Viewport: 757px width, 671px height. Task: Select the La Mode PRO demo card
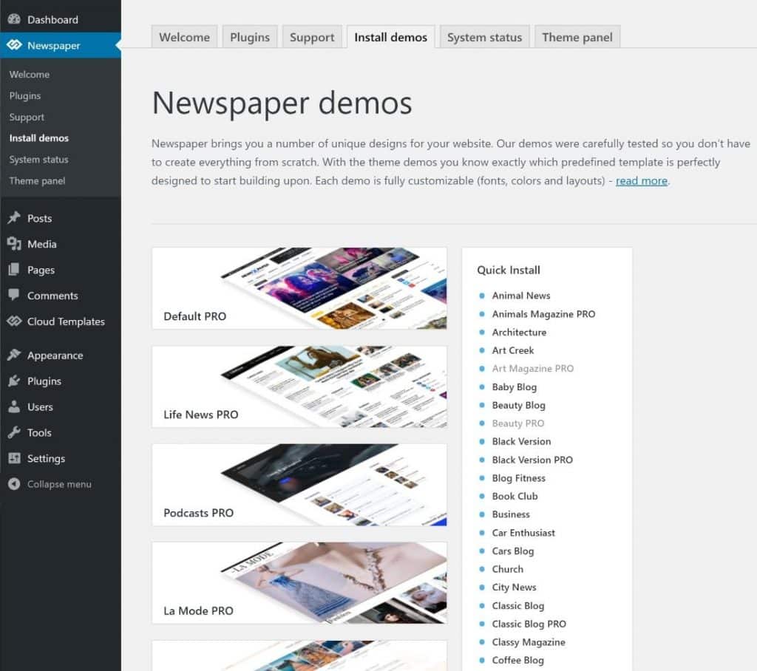pos(299,582)
